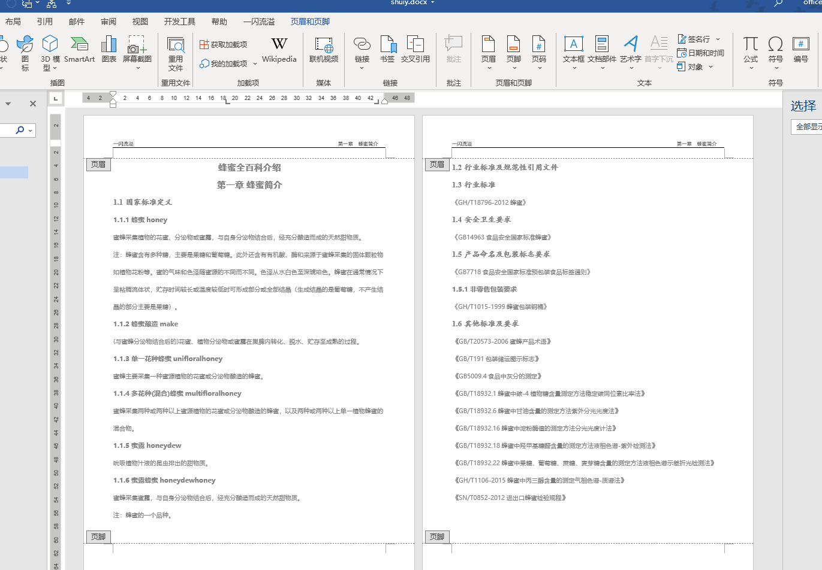Close the navigation pane
Screen dimensions: 822x570
tap(33, 104)
